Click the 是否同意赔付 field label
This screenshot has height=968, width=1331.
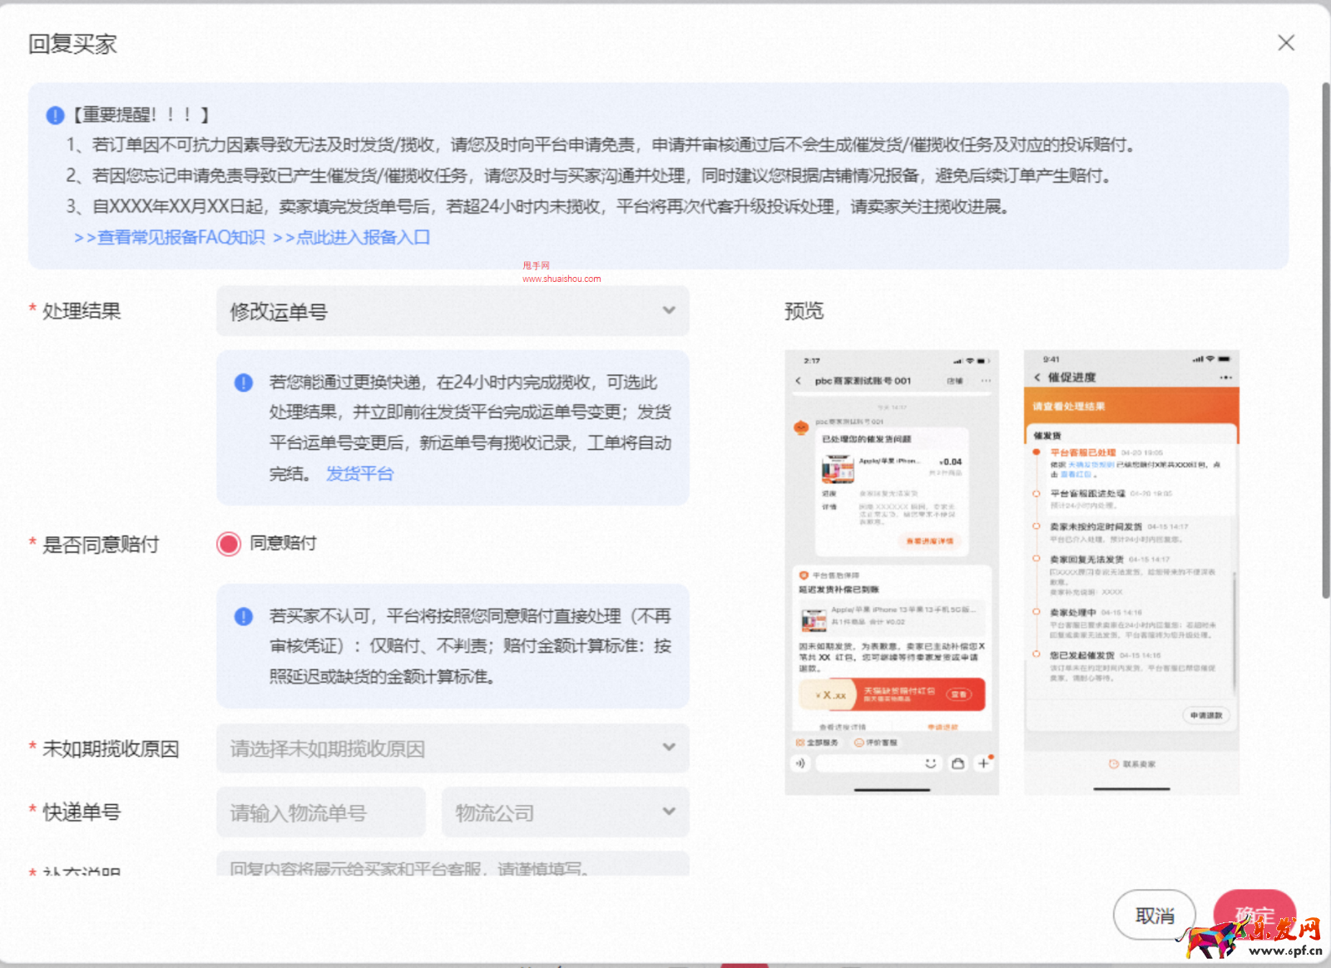101,545
